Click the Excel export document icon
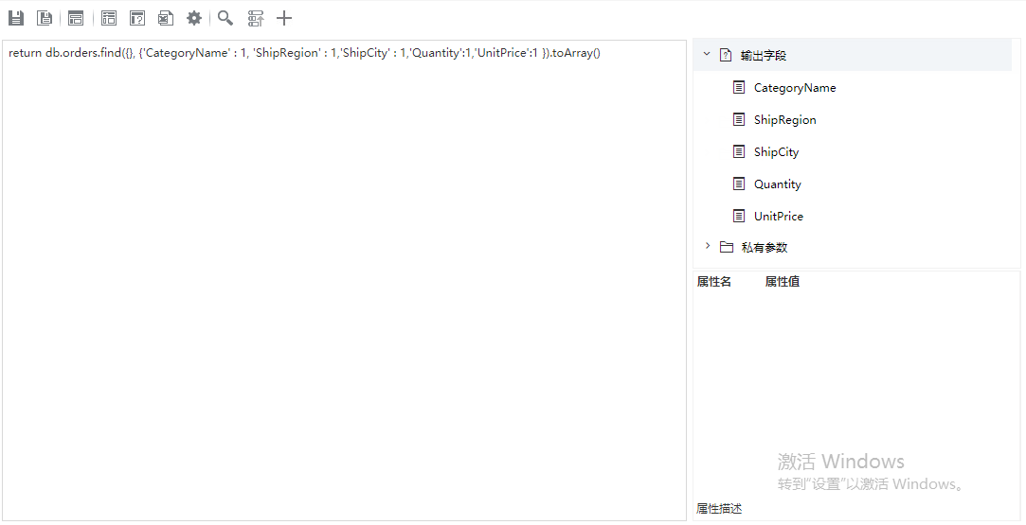The width and height of the screenshot is (1026, 525). [166, 18]
